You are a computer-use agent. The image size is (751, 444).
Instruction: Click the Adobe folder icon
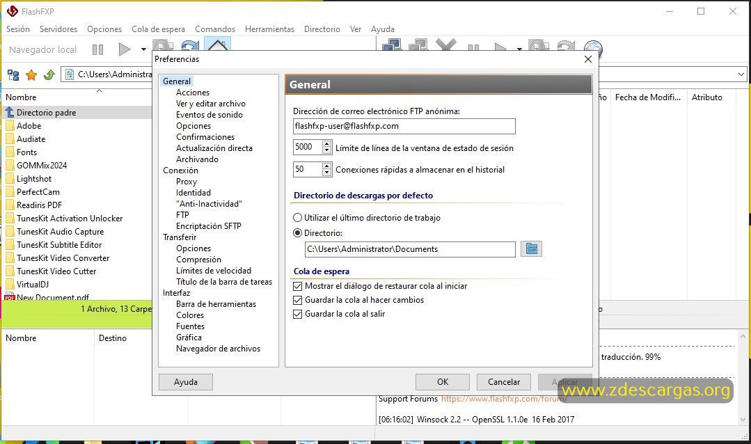[10, 126]
